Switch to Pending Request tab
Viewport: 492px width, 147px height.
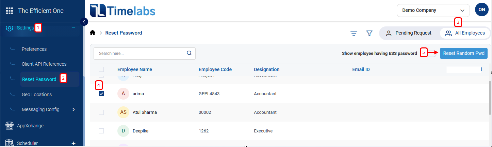tap(409, 33)
